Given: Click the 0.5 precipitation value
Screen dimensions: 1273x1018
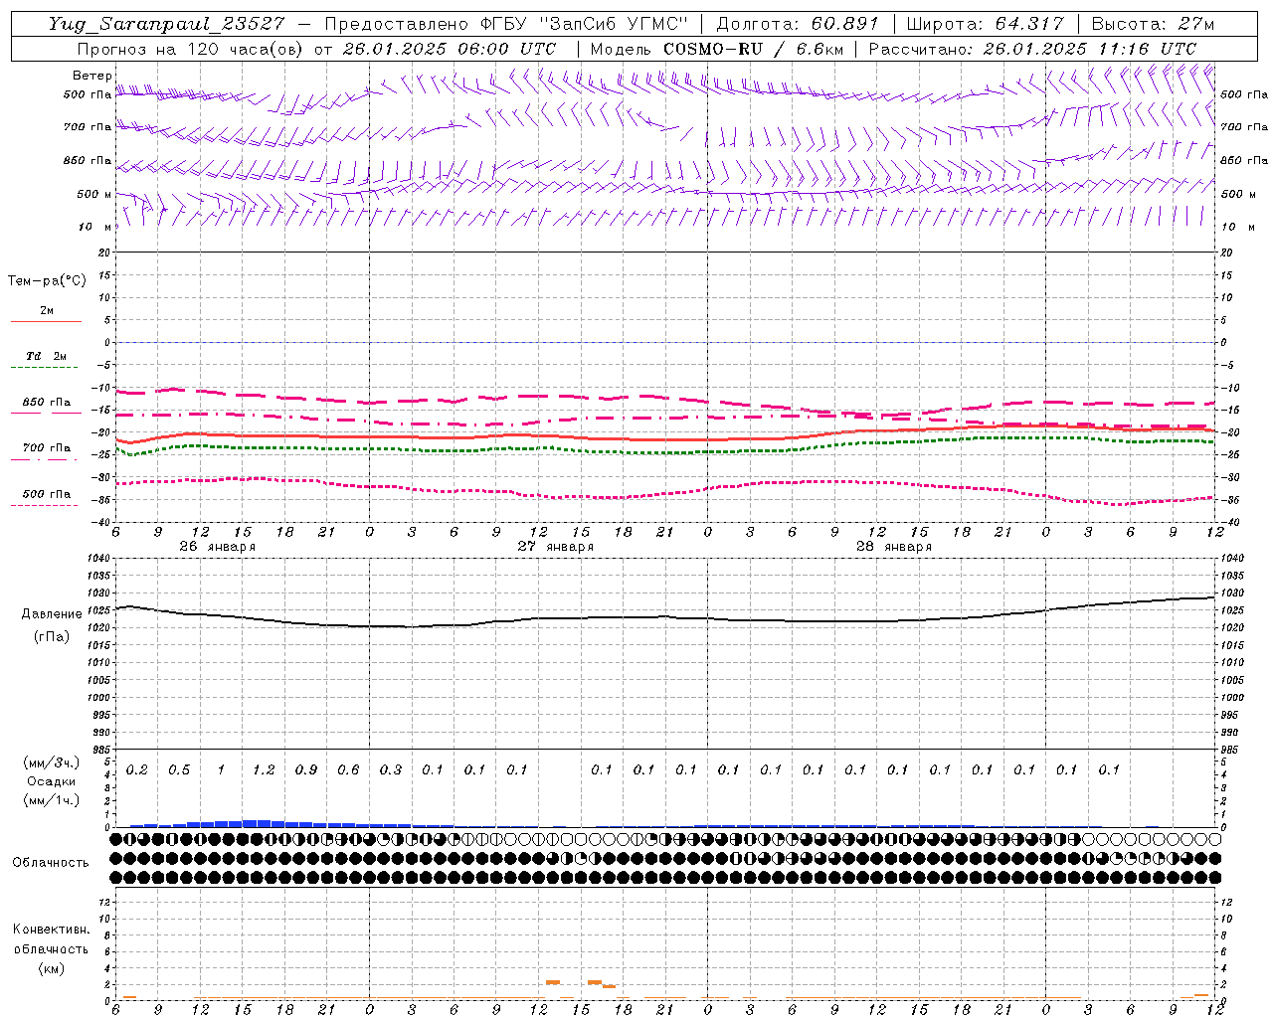Looking at the screenshot, I should [x=179, y=769].
